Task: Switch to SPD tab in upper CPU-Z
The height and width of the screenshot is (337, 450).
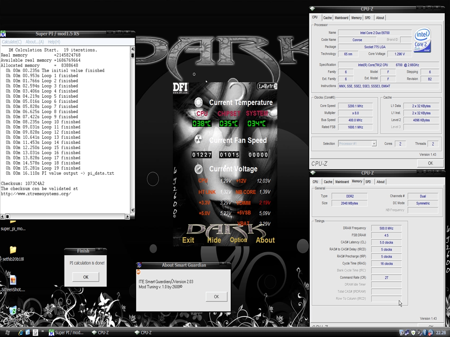Action: (x=368, y=18)
